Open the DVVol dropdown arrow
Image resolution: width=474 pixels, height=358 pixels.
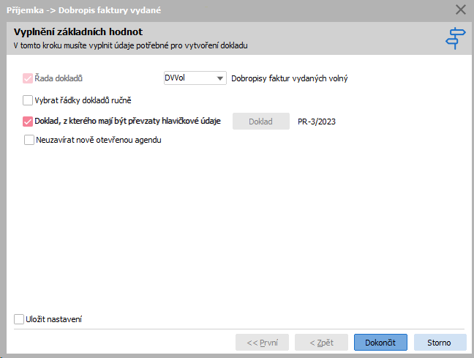[x=220, y=78]
